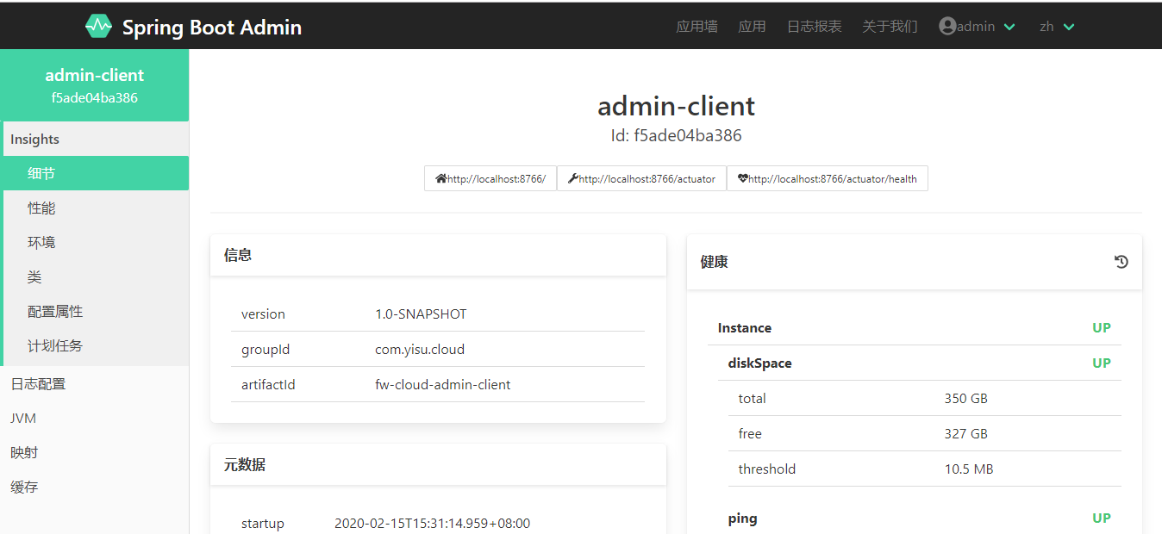Open 配置属性 sidebar entry

(55, 312)
